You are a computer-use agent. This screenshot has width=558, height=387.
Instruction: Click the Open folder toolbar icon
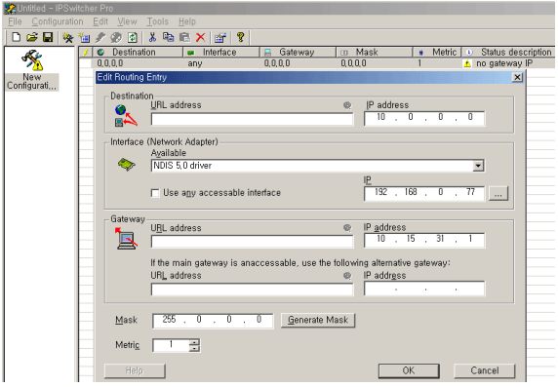[x=31, y=37]
